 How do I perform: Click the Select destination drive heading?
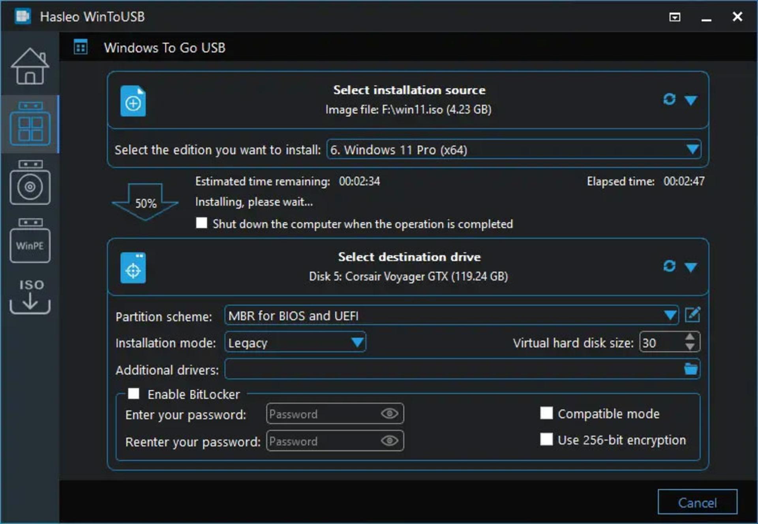coord(409,257)
